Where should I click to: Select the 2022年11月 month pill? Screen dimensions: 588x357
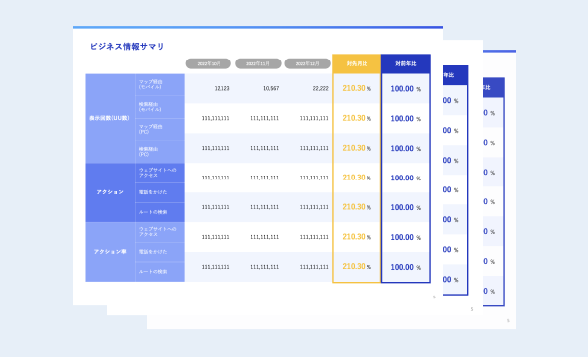pos(258,63)
